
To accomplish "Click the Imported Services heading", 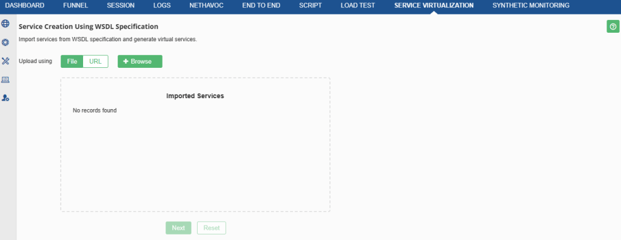I will (195, 96).
